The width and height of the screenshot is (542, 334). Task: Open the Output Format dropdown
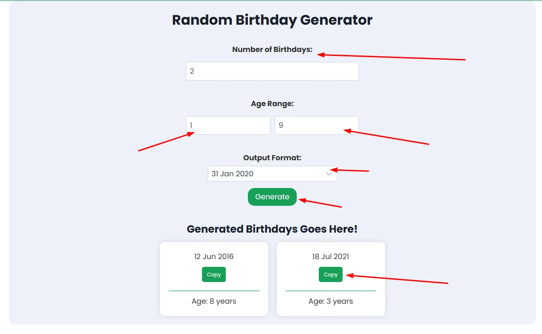point(272,173)
